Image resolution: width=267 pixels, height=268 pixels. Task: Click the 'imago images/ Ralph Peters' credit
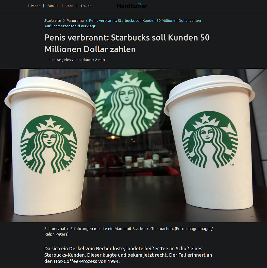(128, 232)
